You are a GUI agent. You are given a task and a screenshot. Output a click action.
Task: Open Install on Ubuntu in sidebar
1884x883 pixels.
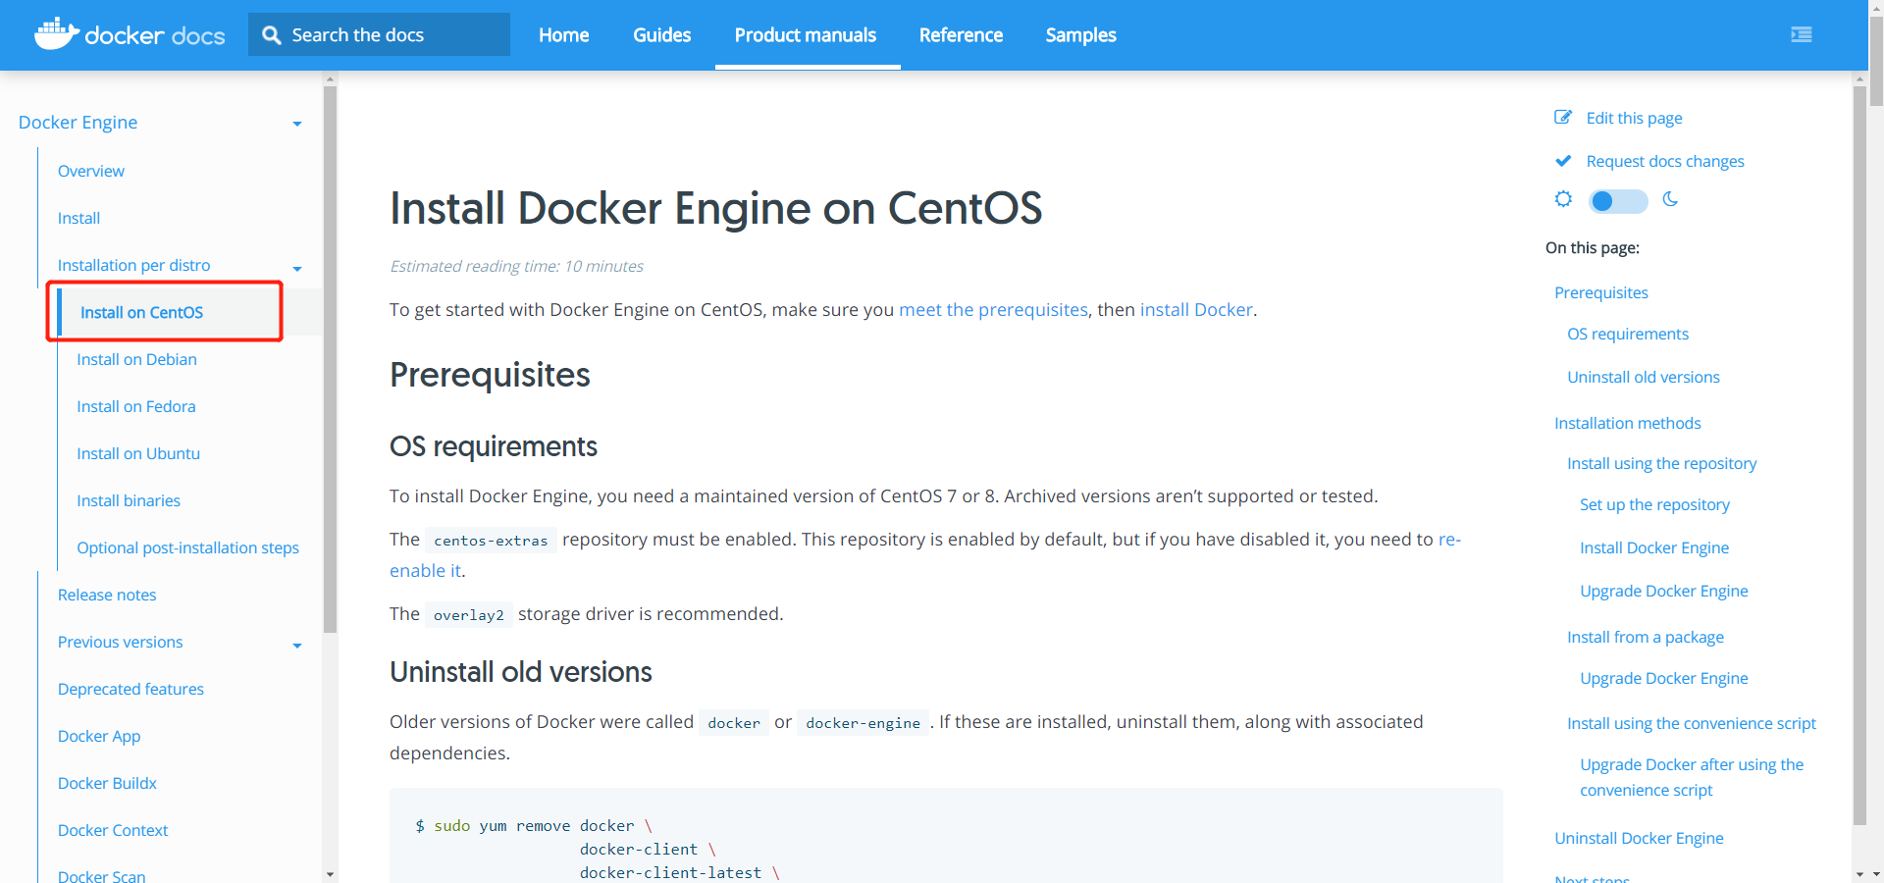(x=138, y=453)
